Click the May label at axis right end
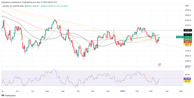This screenshot has width=194, height=98. (181, 91)
